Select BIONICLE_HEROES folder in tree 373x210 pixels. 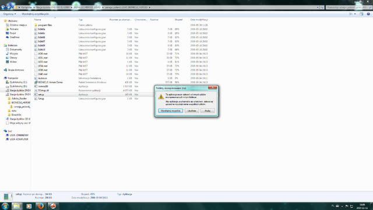click(21, 103)
